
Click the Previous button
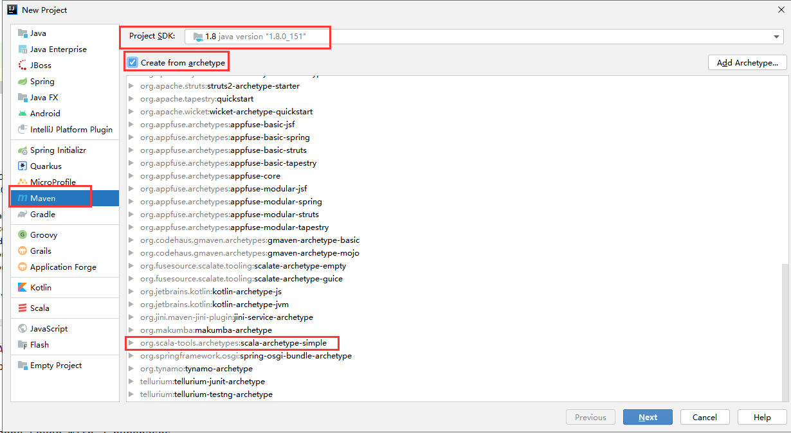tap(590, 417)
